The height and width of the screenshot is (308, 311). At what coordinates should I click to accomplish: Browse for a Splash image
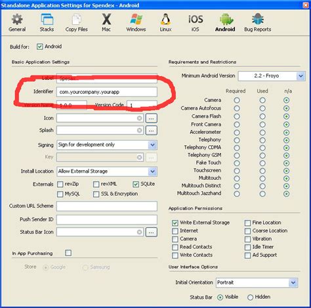151,130
